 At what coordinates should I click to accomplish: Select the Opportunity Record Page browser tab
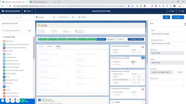pos(15,2)
